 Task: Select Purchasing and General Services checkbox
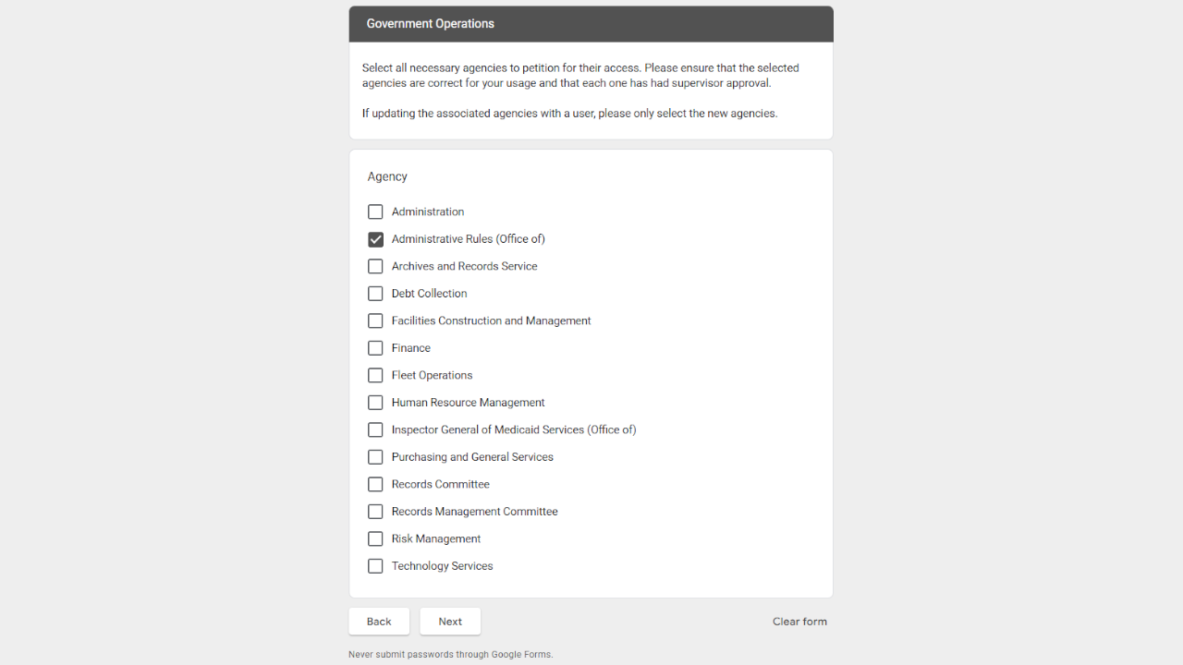point(375,457)
